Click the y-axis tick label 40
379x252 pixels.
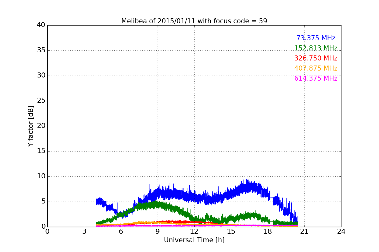[x=41, y=25]
